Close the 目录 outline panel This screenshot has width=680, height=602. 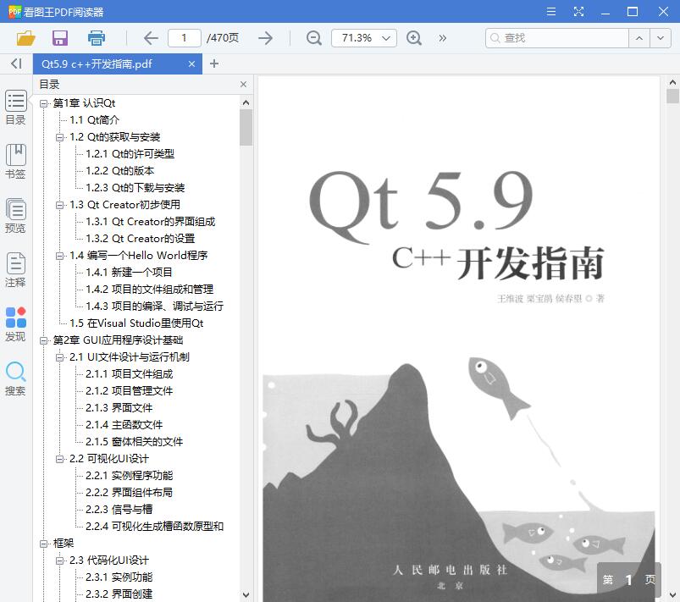pos(243,84)
